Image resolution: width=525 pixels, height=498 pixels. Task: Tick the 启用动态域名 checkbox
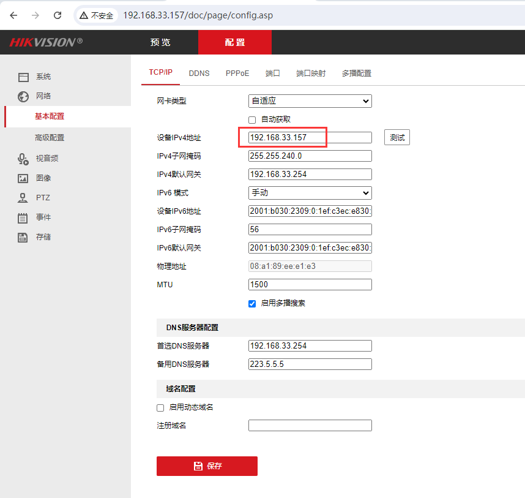[x=160, y=407]
